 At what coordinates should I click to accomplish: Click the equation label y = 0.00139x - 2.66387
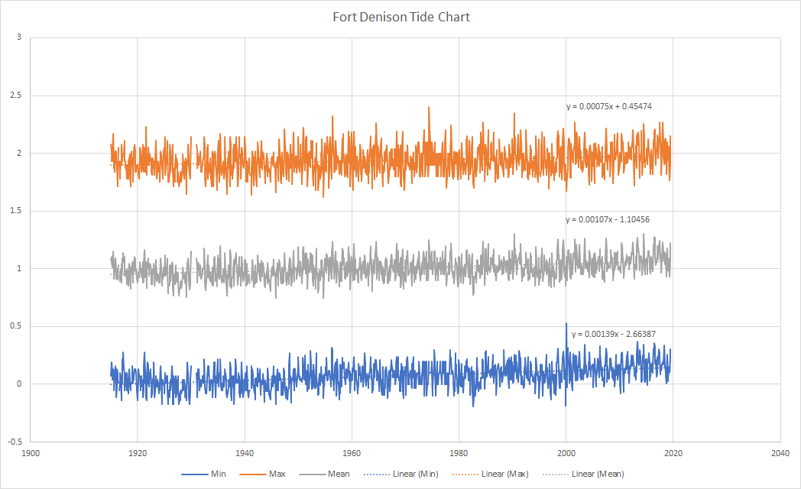tap(614, 334)
